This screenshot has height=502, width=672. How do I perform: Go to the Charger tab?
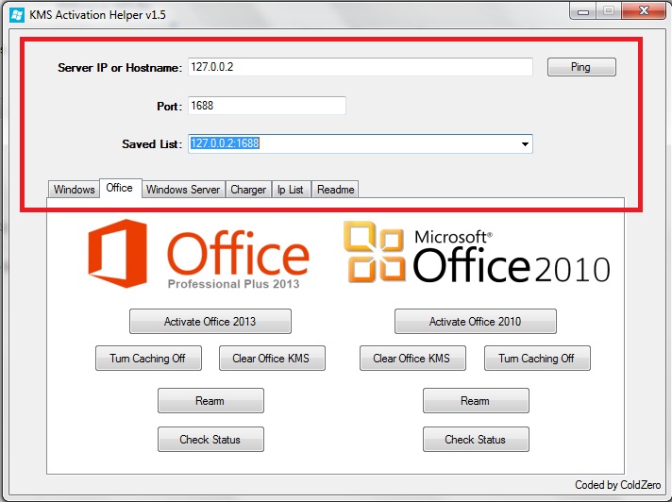248,190
